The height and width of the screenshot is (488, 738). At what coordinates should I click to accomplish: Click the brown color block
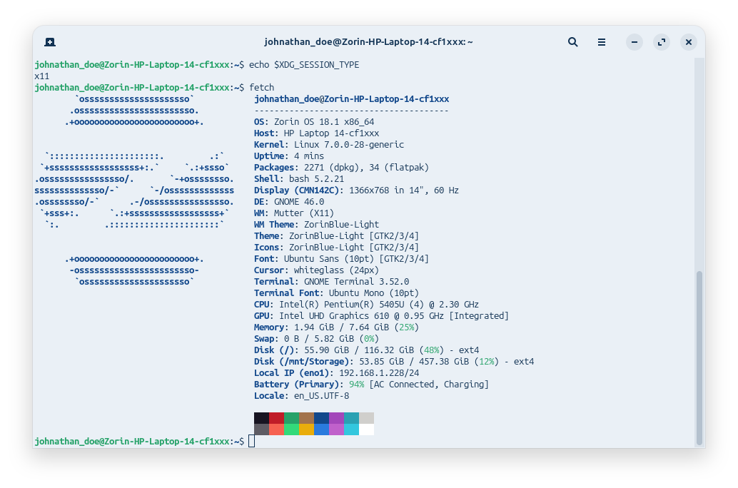307,418
